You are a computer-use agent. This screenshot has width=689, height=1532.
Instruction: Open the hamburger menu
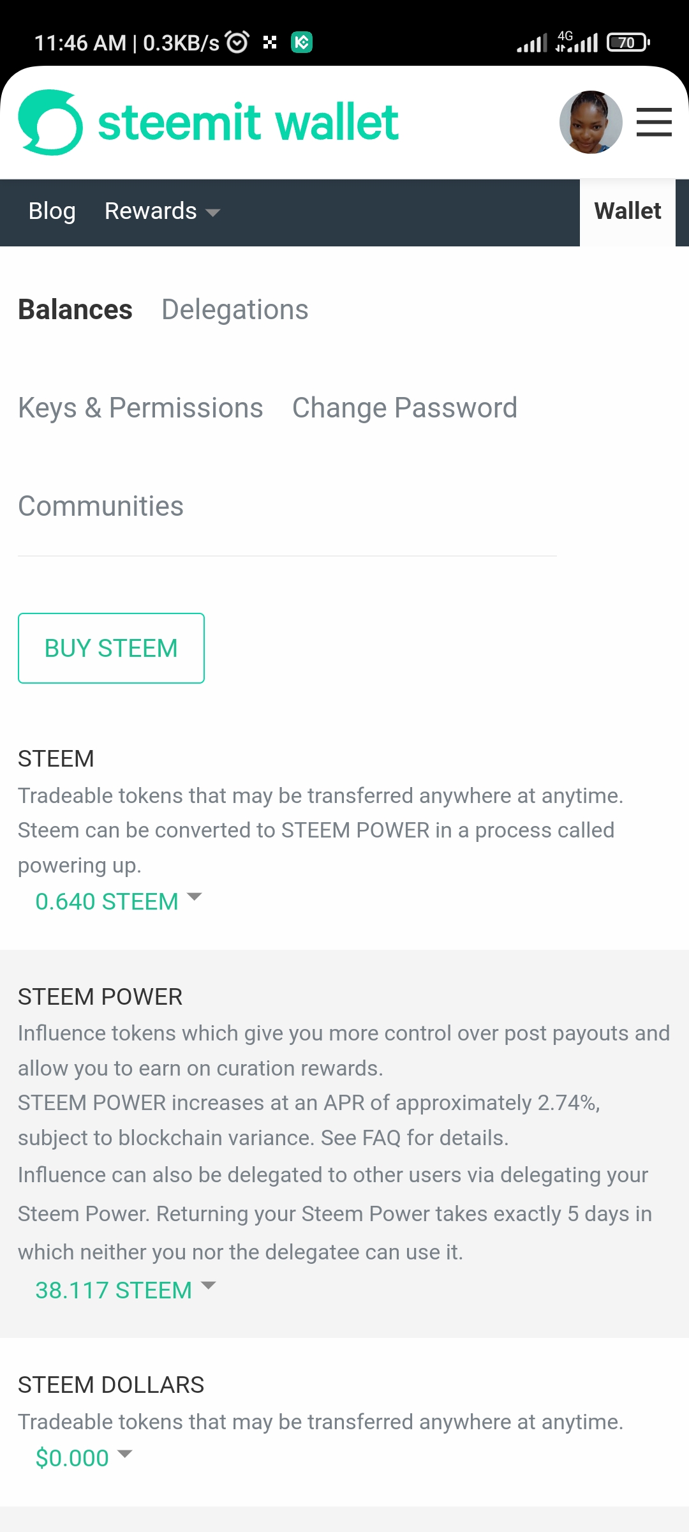[x=654, y=123]
